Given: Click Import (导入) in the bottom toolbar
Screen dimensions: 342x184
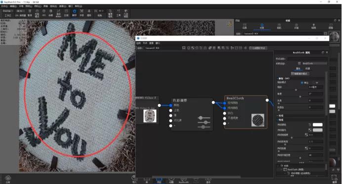Looking at the screenshot, I should tap(134, 180).
